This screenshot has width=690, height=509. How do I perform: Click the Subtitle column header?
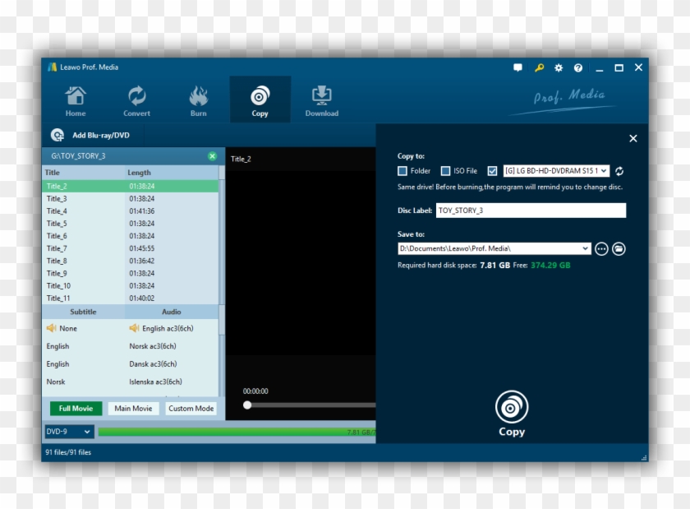pyautogui.click(x=83, y=312)
